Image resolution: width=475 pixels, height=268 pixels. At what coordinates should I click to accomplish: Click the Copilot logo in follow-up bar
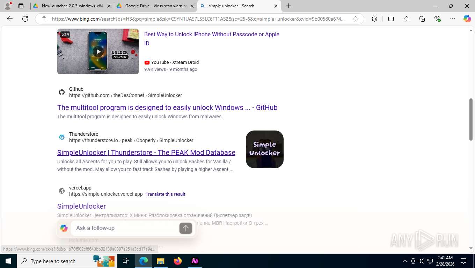(64, 228)
